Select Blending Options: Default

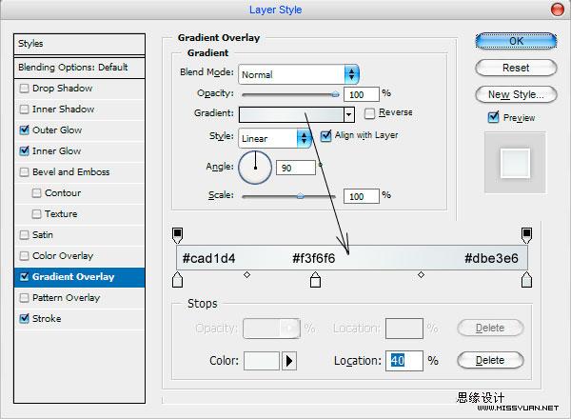79,68
